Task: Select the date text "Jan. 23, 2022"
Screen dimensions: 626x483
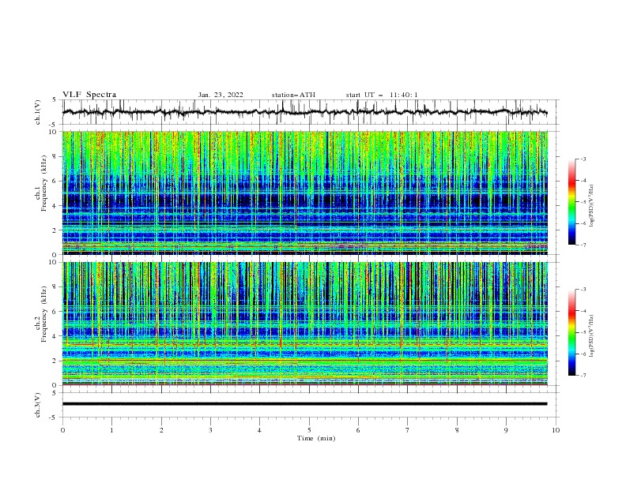Action: click(221, 95)
